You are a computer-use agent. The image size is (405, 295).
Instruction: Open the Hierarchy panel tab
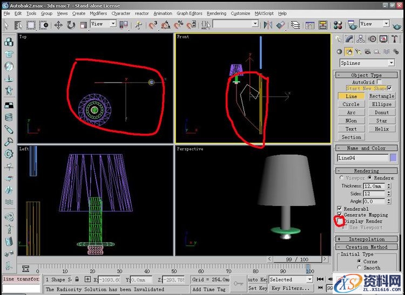[361, 39]
